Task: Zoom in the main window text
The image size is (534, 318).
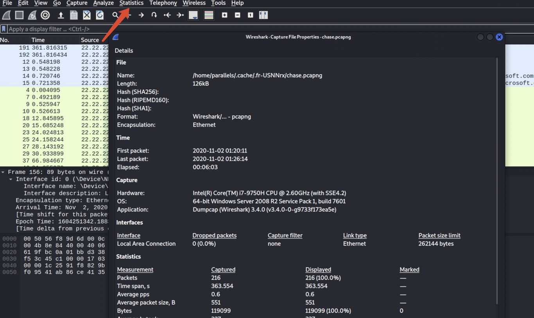Action: pyautogui.click(x=224, y=15)
